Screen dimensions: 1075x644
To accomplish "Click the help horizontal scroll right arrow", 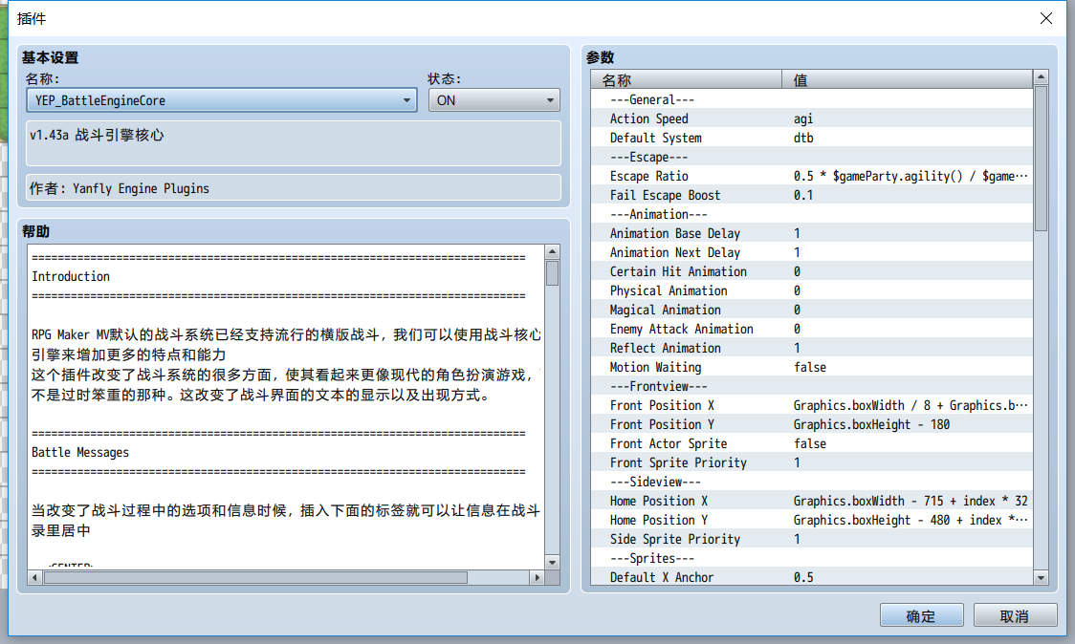I will point(537,577).
